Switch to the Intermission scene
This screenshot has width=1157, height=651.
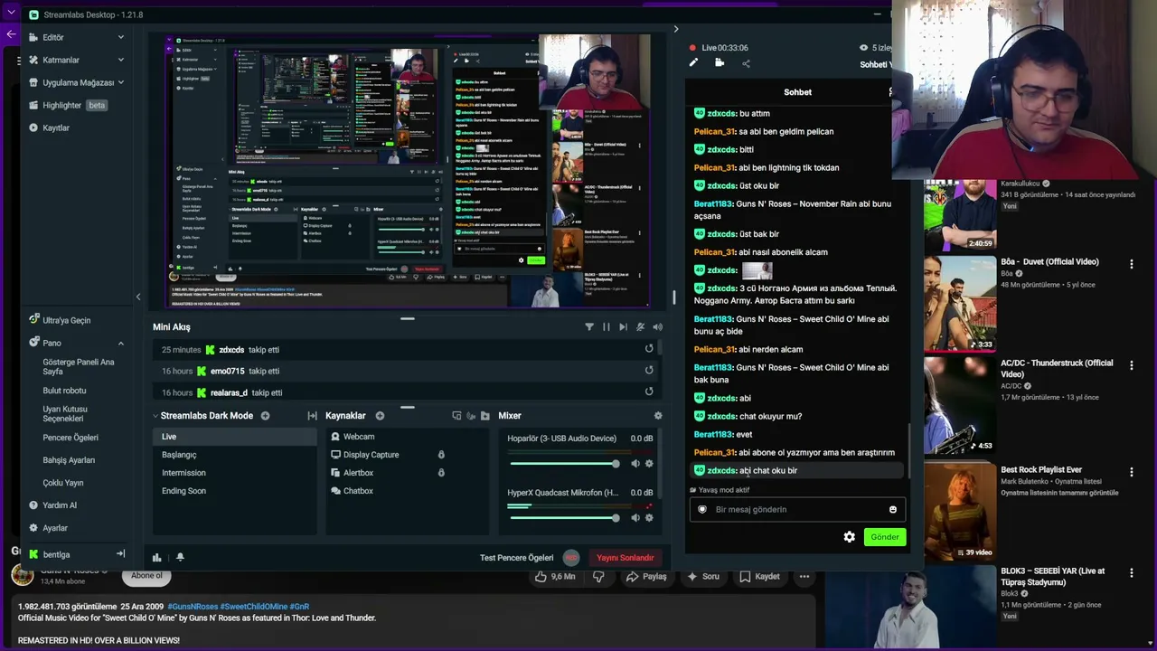click(x=235, y=473)
